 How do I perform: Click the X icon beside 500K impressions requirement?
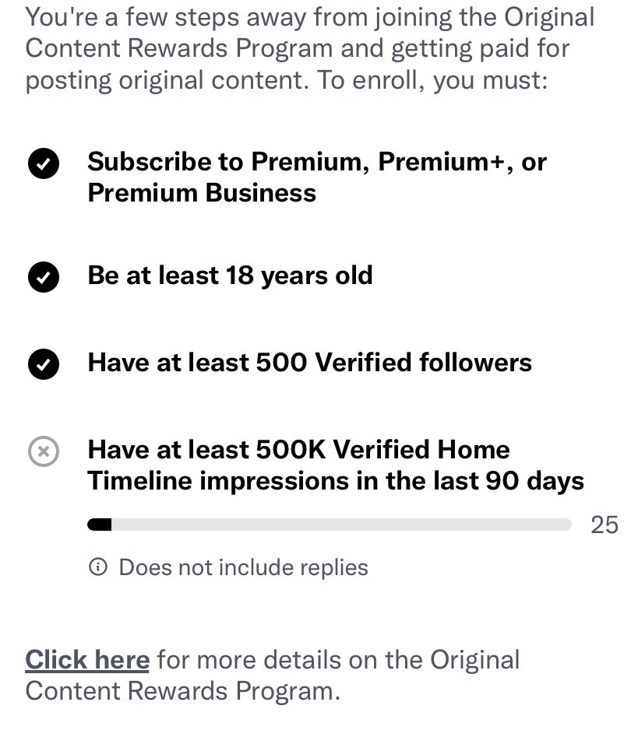coord(44,451)
